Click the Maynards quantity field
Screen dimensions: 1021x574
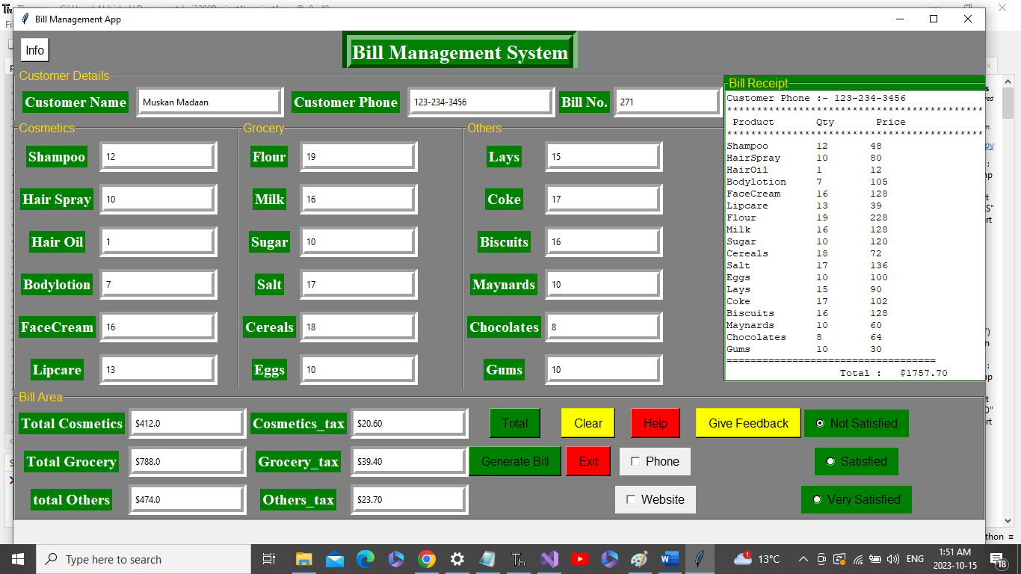point(603,285)
